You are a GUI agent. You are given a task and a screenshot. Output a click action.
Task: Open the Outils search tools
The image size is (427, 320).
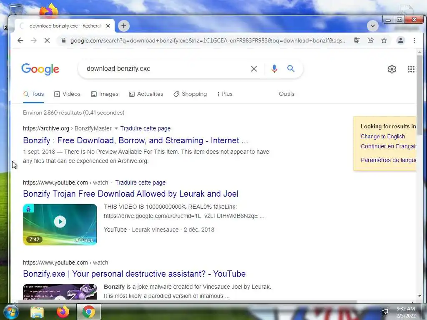pyautogui.click(x=286, y=94)
